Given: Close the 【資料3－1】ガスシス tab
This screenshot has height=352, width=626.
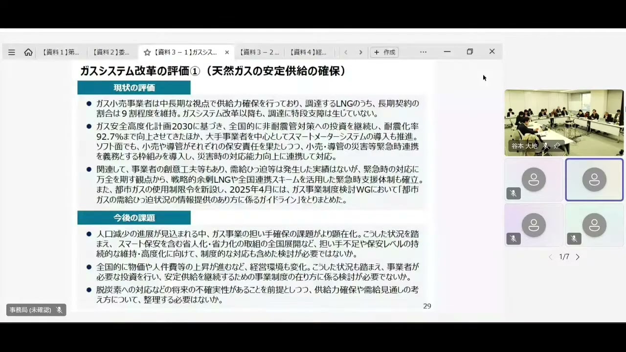Looking at the screenshot, I should click(227, 52).
